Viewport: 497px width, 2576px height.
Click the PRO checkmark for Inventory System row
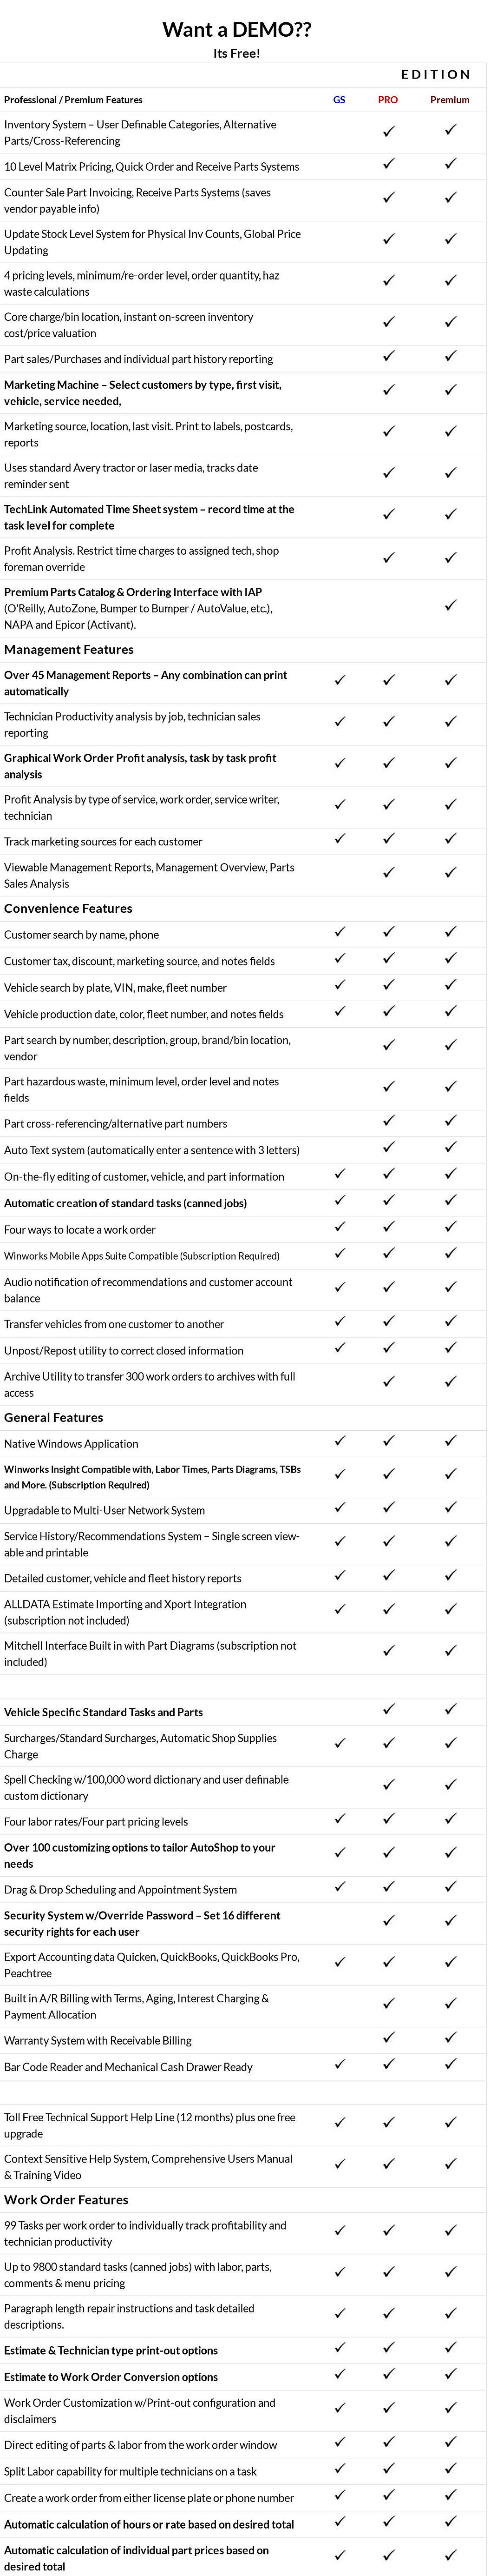[x=389, y=131]
